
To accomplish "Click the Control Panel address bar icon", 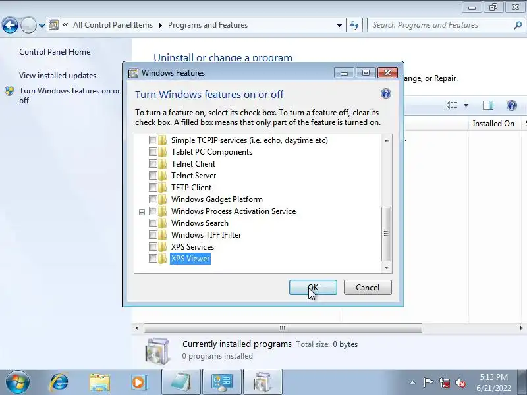I will [x=54, y=25].
